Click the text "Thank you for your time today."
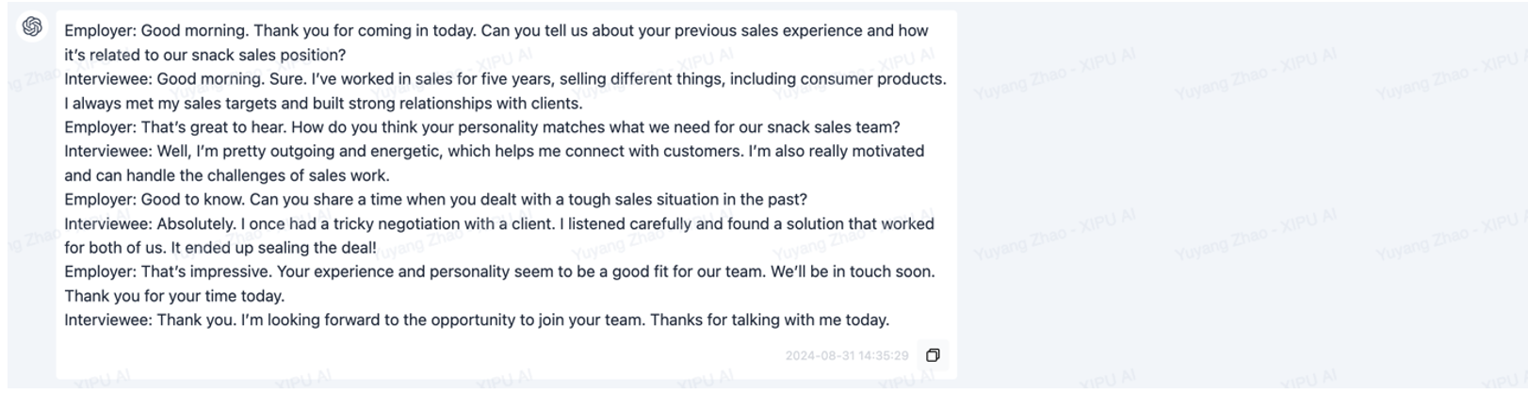Image resolution: width=1528 pixels, height=394 pixels. point(174,296)
